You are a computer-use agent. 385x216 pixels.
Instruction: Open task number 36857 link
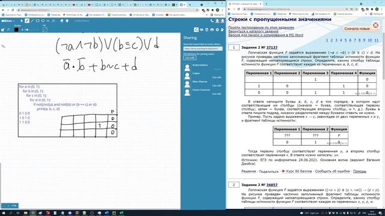[272, 185]
